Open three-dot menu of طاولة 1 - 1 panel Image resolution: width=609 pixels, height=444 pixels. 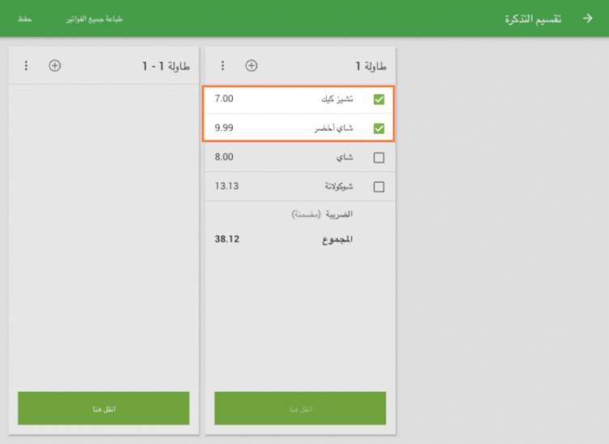pos(26,65)
